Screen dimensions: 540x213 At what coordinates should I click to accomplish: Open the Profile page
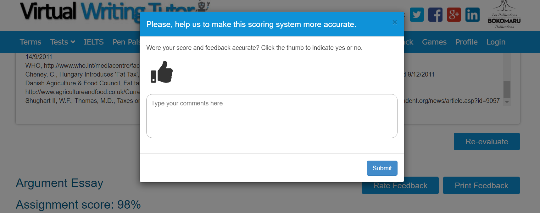tap(466, 42)
